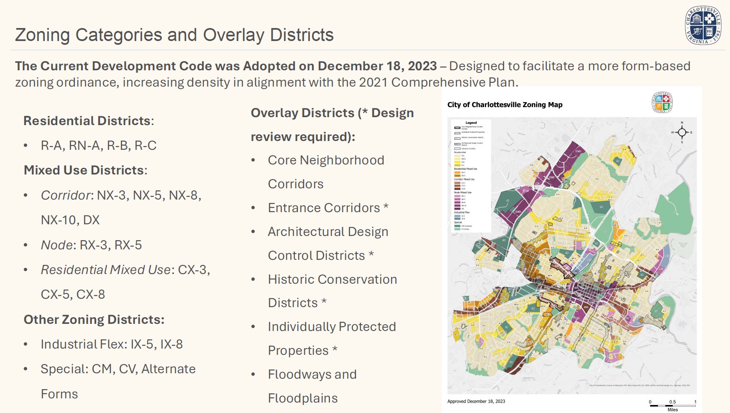Click the 'Zoning Categories and Overlay Districts' title

174,35
